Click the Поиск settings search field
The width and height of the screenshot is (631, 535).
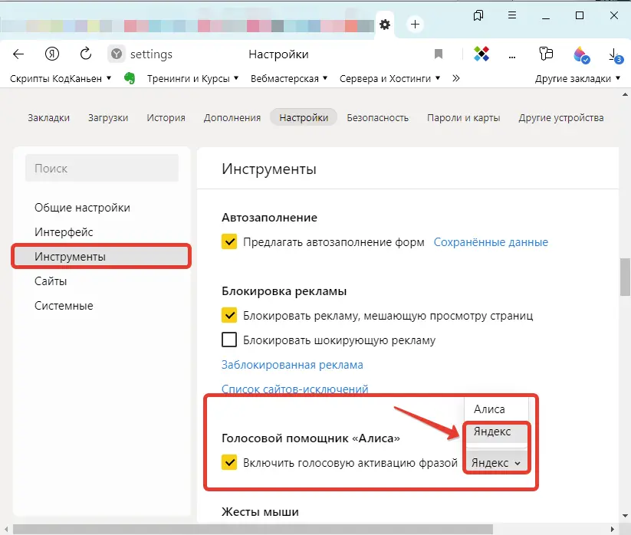coord(102,169)
